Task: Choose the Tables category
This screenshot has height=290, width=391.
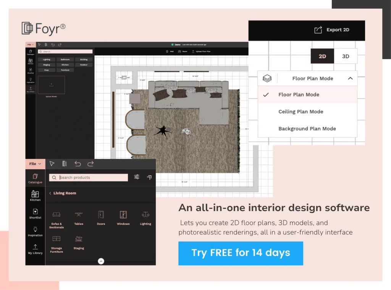Action: (x=79, y=219)
